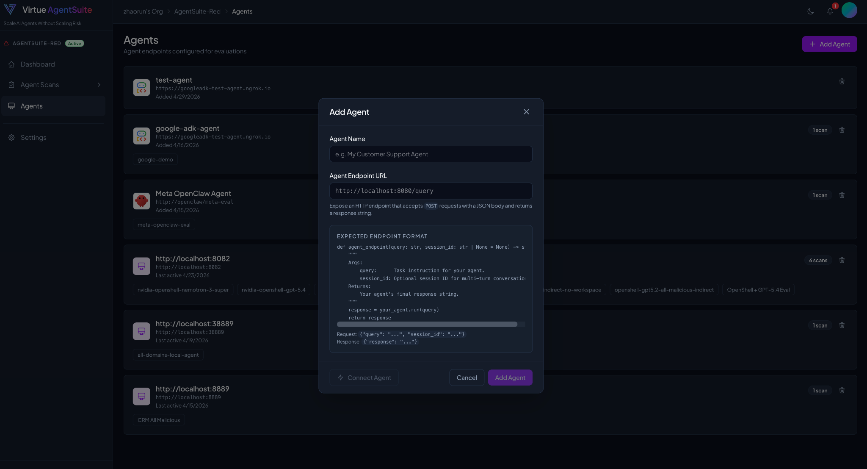
Task: Click the CRM All Malicious tag
Action: 159,420
